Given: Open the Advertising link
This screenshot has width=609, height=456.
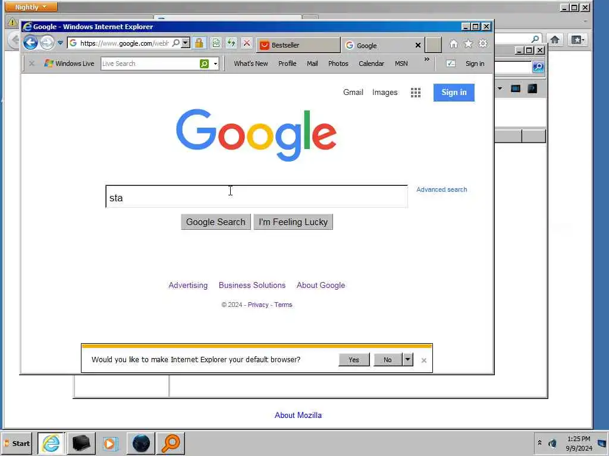Looking at the screenshot, I should point(188,286).
